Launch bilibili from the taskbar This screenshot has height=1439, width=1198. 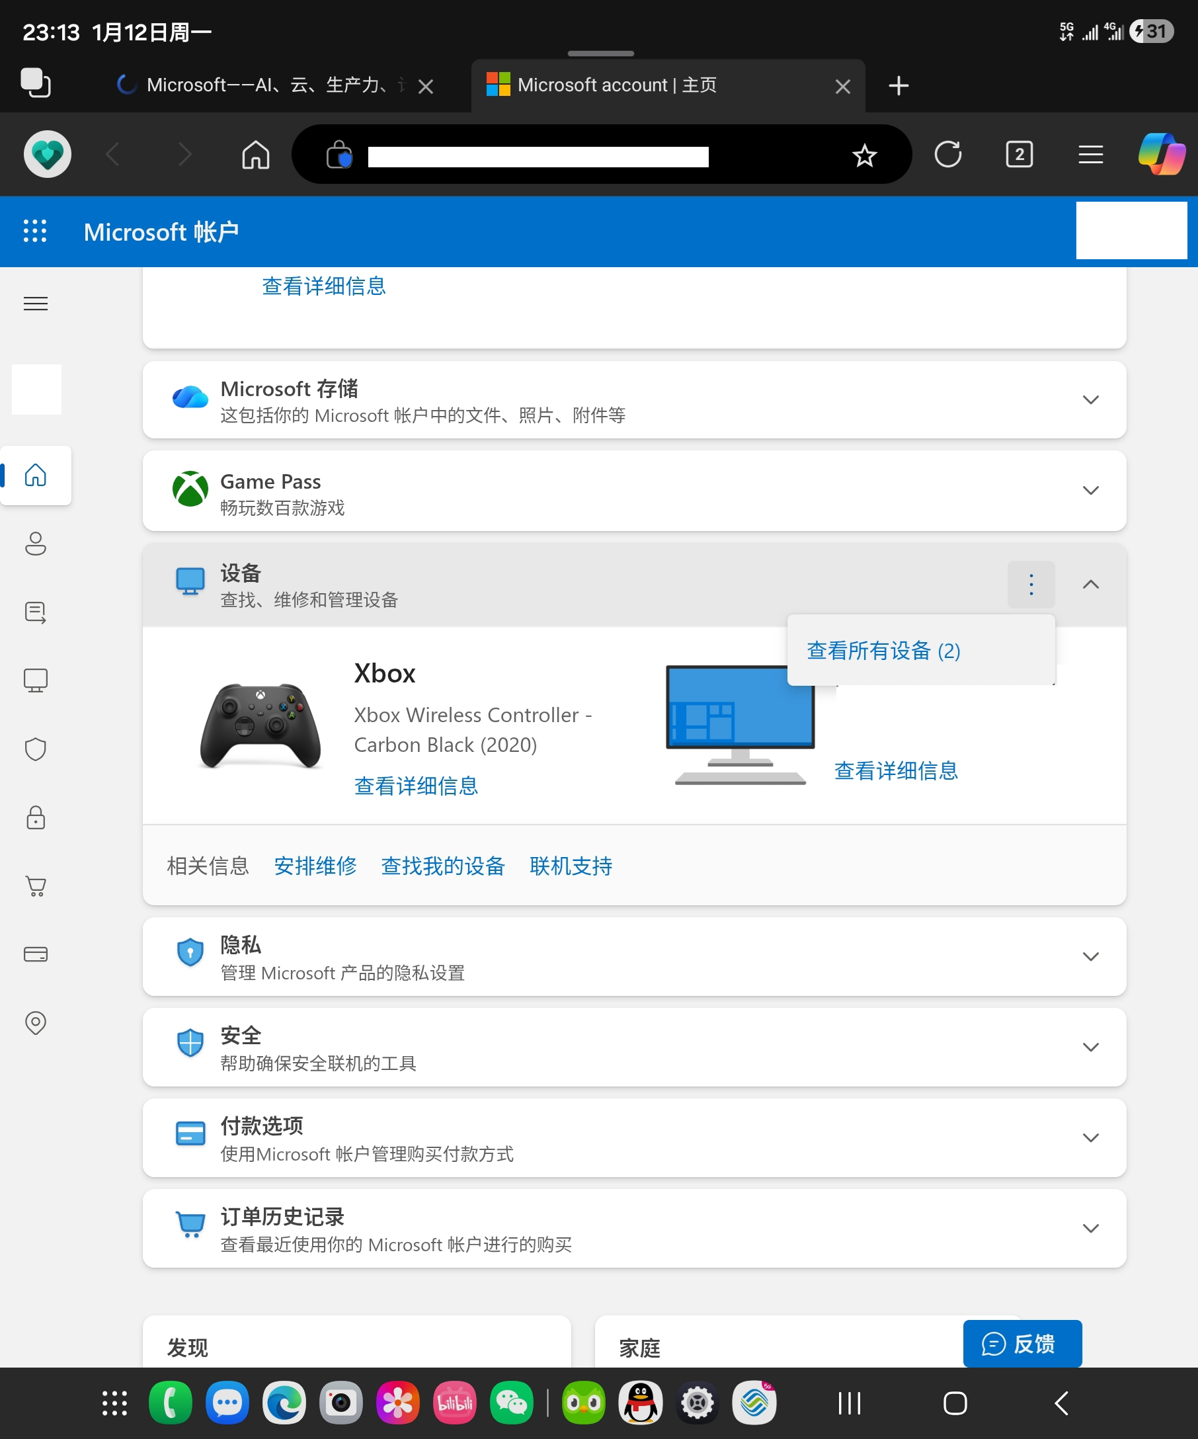[x=455, y=1403]
